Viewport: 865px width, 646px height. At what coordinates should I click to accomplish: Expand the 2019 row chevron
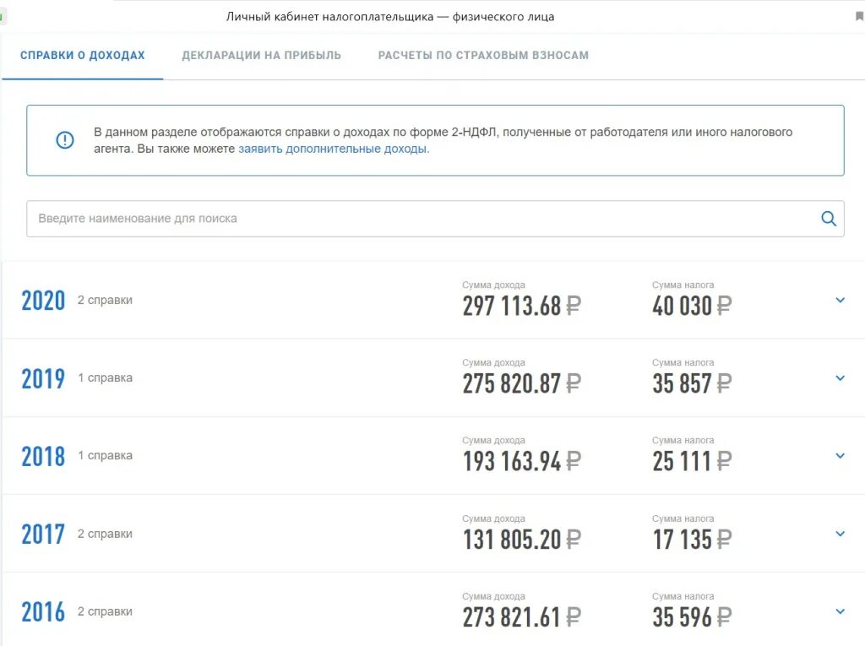[x=841, y=378]
